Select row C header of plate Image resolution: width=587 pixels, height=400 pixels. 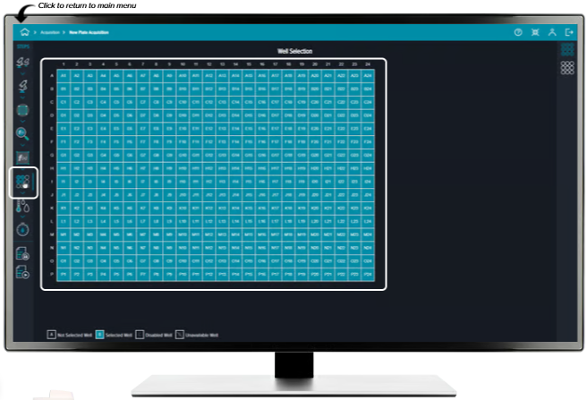(52, 102)
